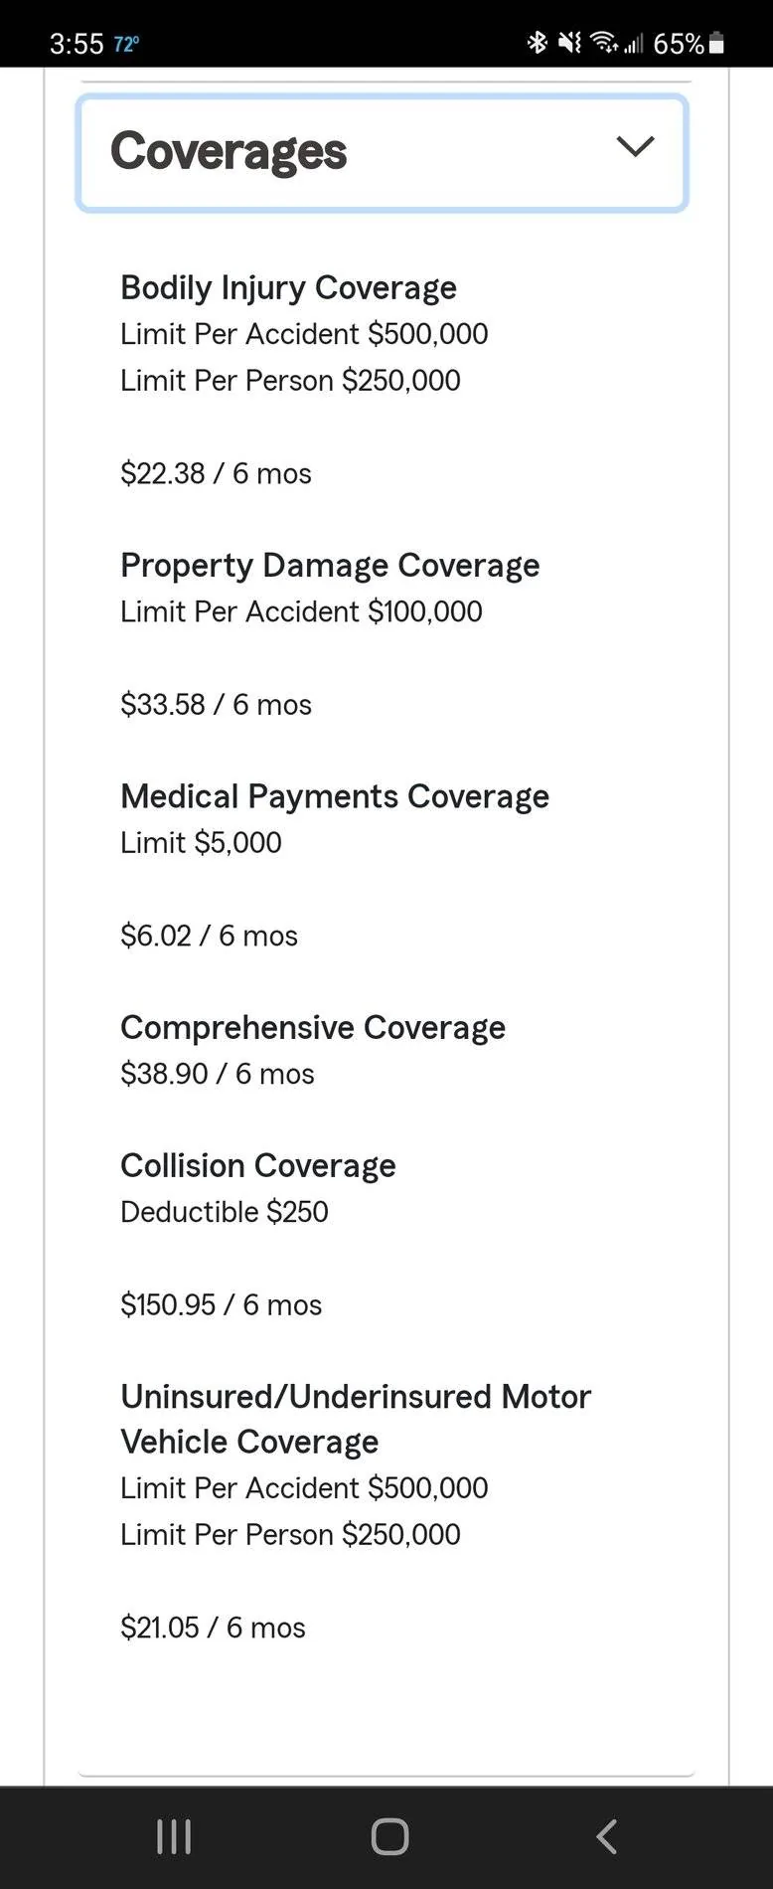Open recent apps via three-bar icon
This screenshot has height=1889, width=773.
coord(173,1836)
